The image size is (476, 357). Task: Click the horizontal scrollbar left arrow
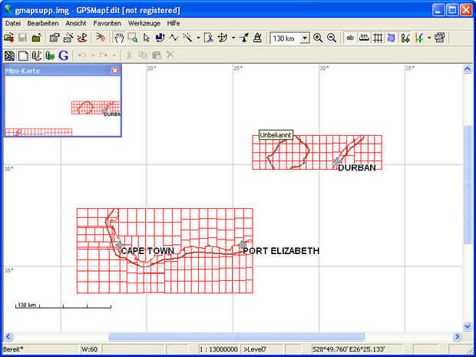[8, 336]
